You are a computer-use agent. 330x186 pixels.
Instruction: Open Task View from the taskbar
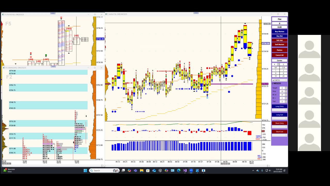123,171
